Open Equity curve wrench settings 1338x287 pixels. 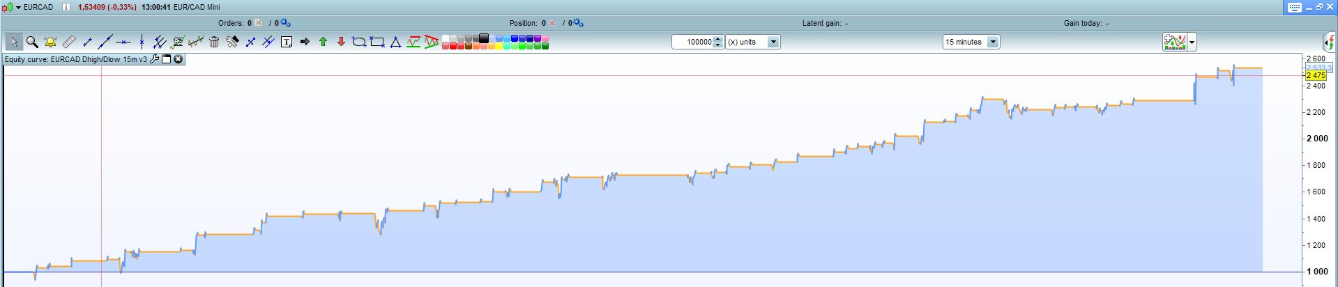point(155,60)
